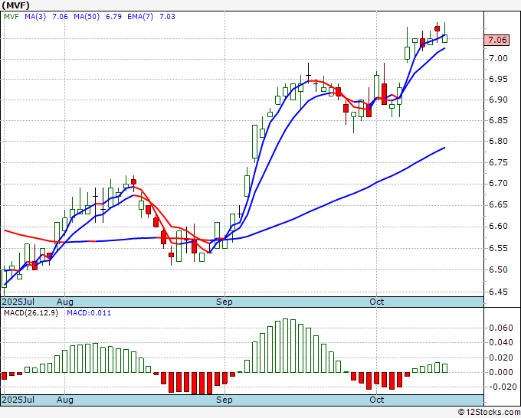Click Aug on the MACD timeline
The image size is (521, 418).
(x=65, y=400)
